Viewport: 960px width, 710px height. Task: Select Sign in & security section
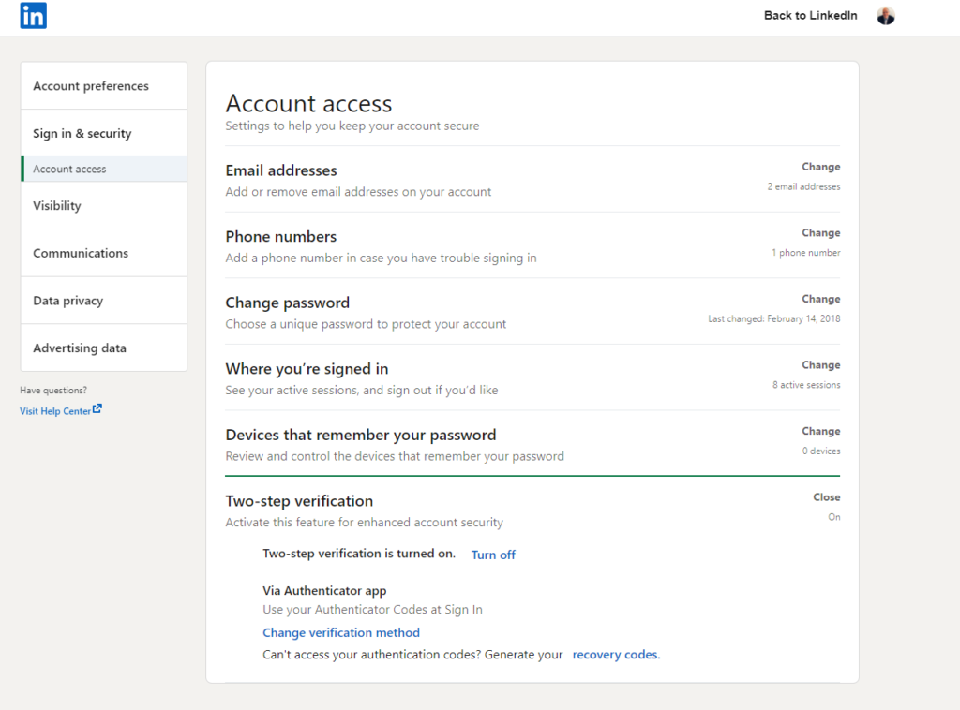[103, 133]
